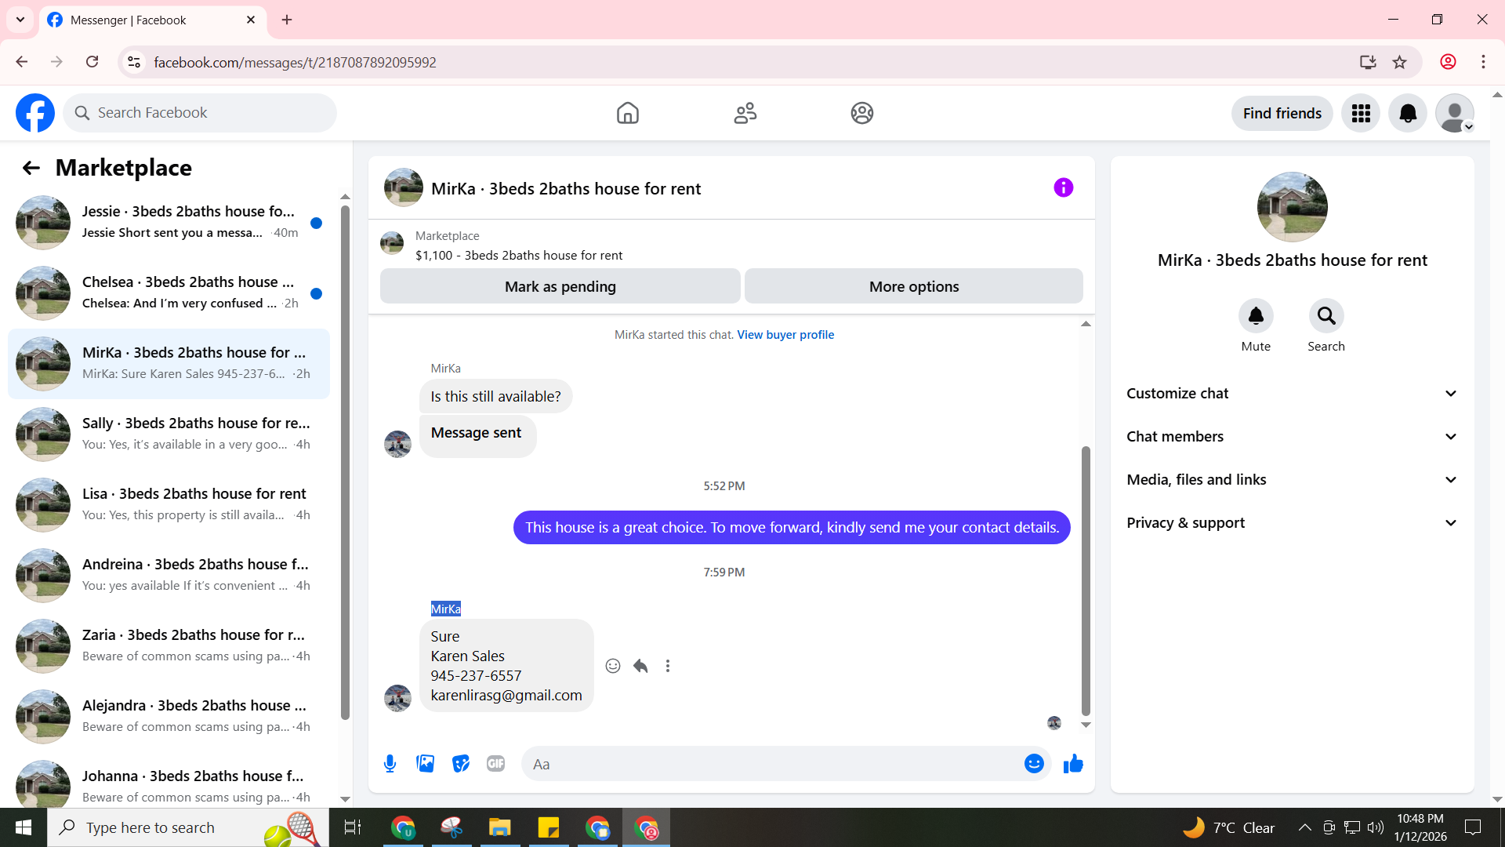Send a thumbs up like
The height and width of the screenshot is (847, 1505).
[1072, 763]
